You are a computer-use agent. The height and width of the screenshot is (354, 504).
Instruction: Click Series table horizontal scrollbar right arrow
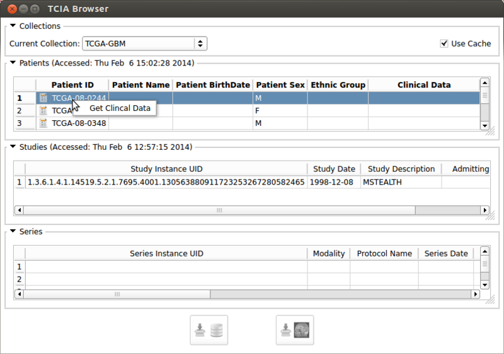(x=476, y=294)
